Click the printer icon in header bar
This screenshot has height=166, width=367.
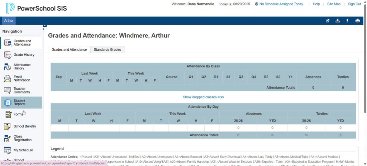pos(357,21)
